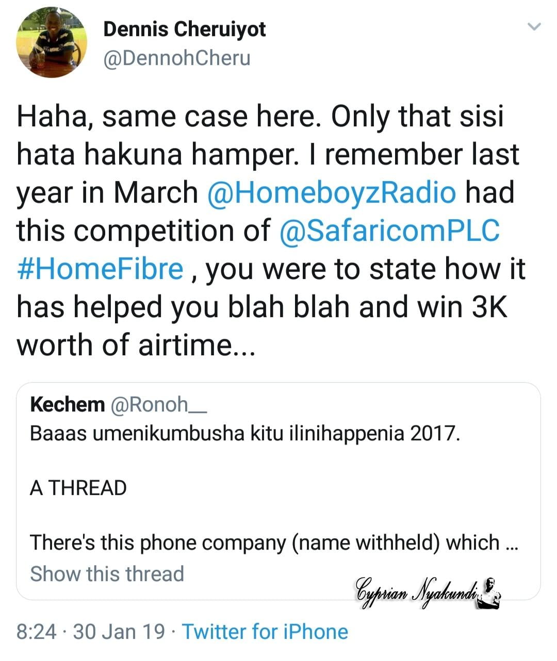Open Dennis Cheruiyot's profile picture

pos(52,42)
